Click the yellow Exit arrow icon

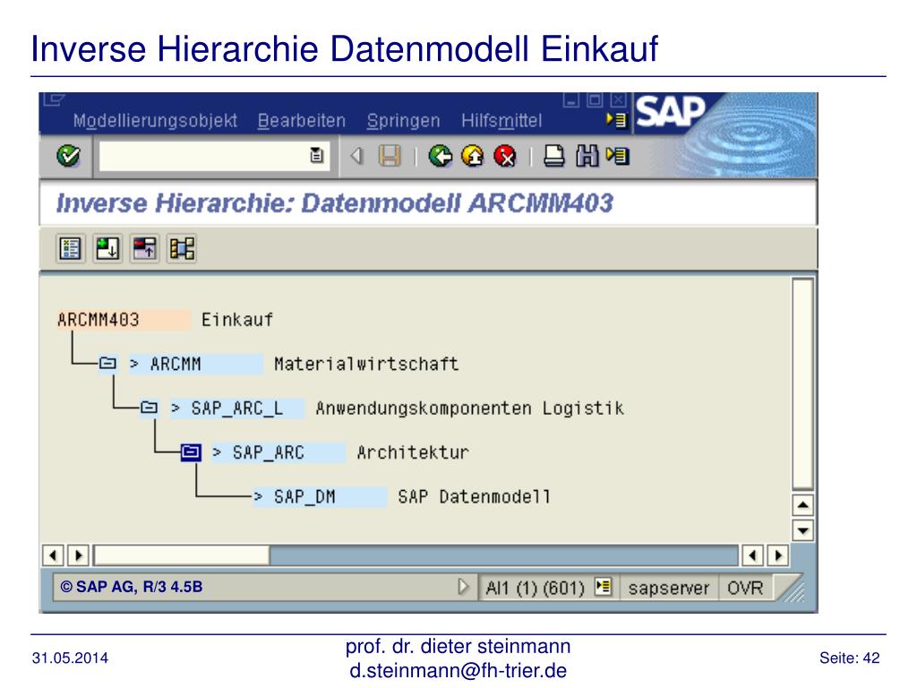473,156
